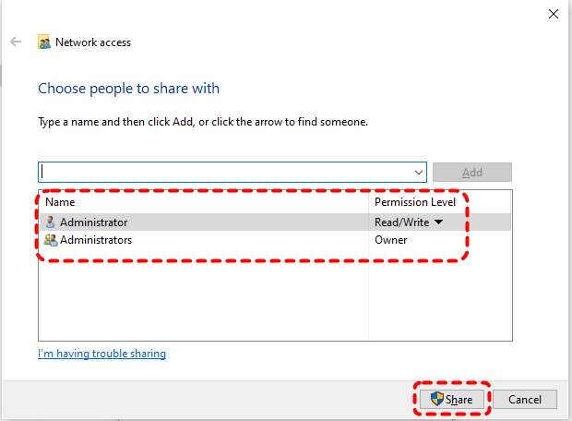Click the shield icon on Share button
This screenshot has height=421, width=572.
coord(436,400)
